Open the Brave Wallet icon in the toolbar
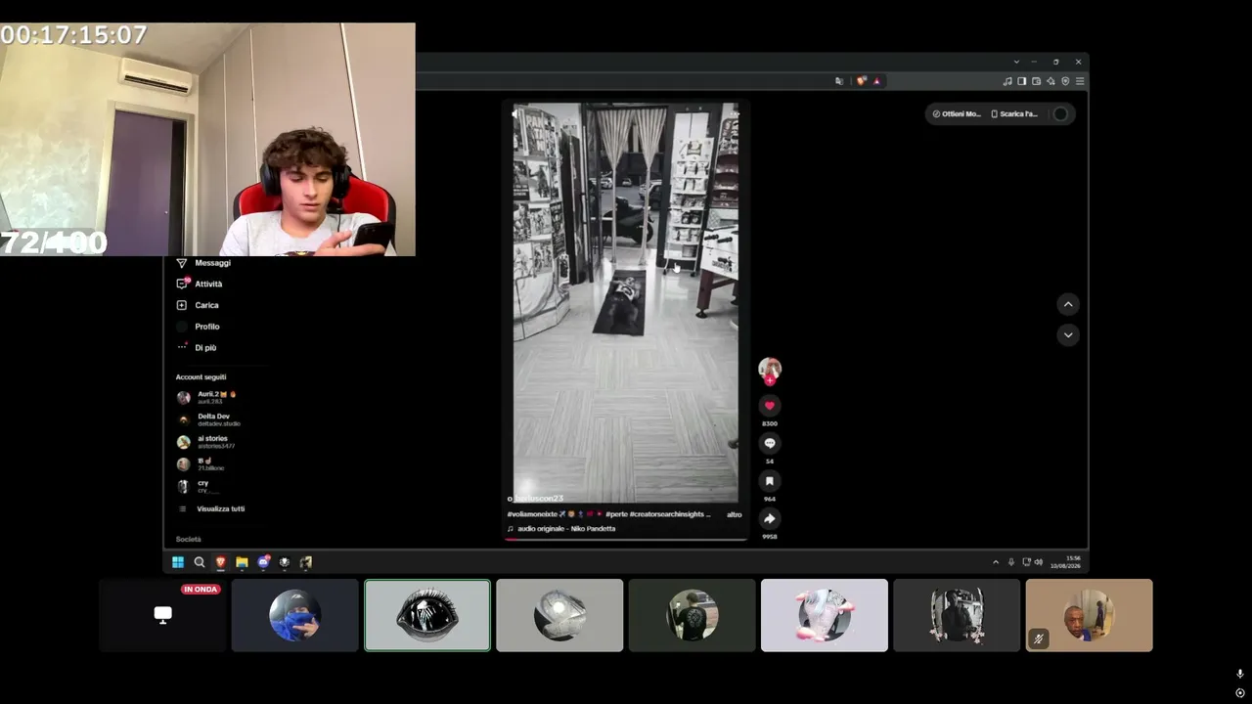 click(x=1036, y=81)
